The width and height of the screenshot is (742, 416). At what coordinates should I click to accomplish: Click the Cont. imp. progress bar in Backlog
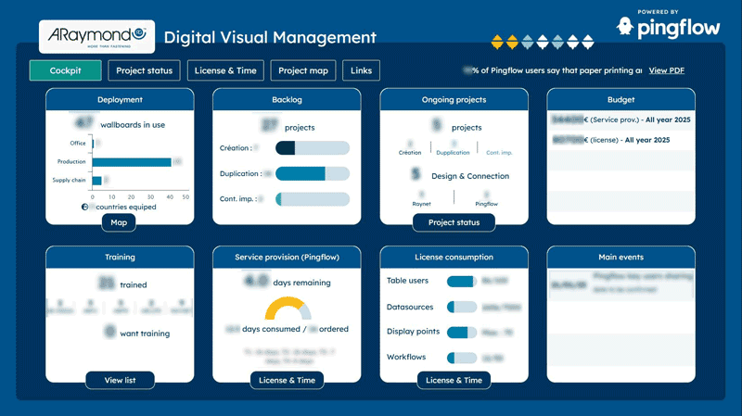[x=313, y=199]
